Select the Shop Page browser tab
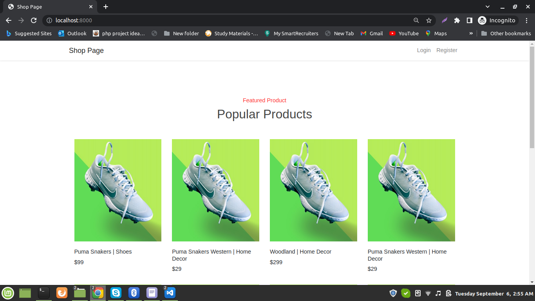This screenshot has width=535, height=301. click(x=47, y=7)
